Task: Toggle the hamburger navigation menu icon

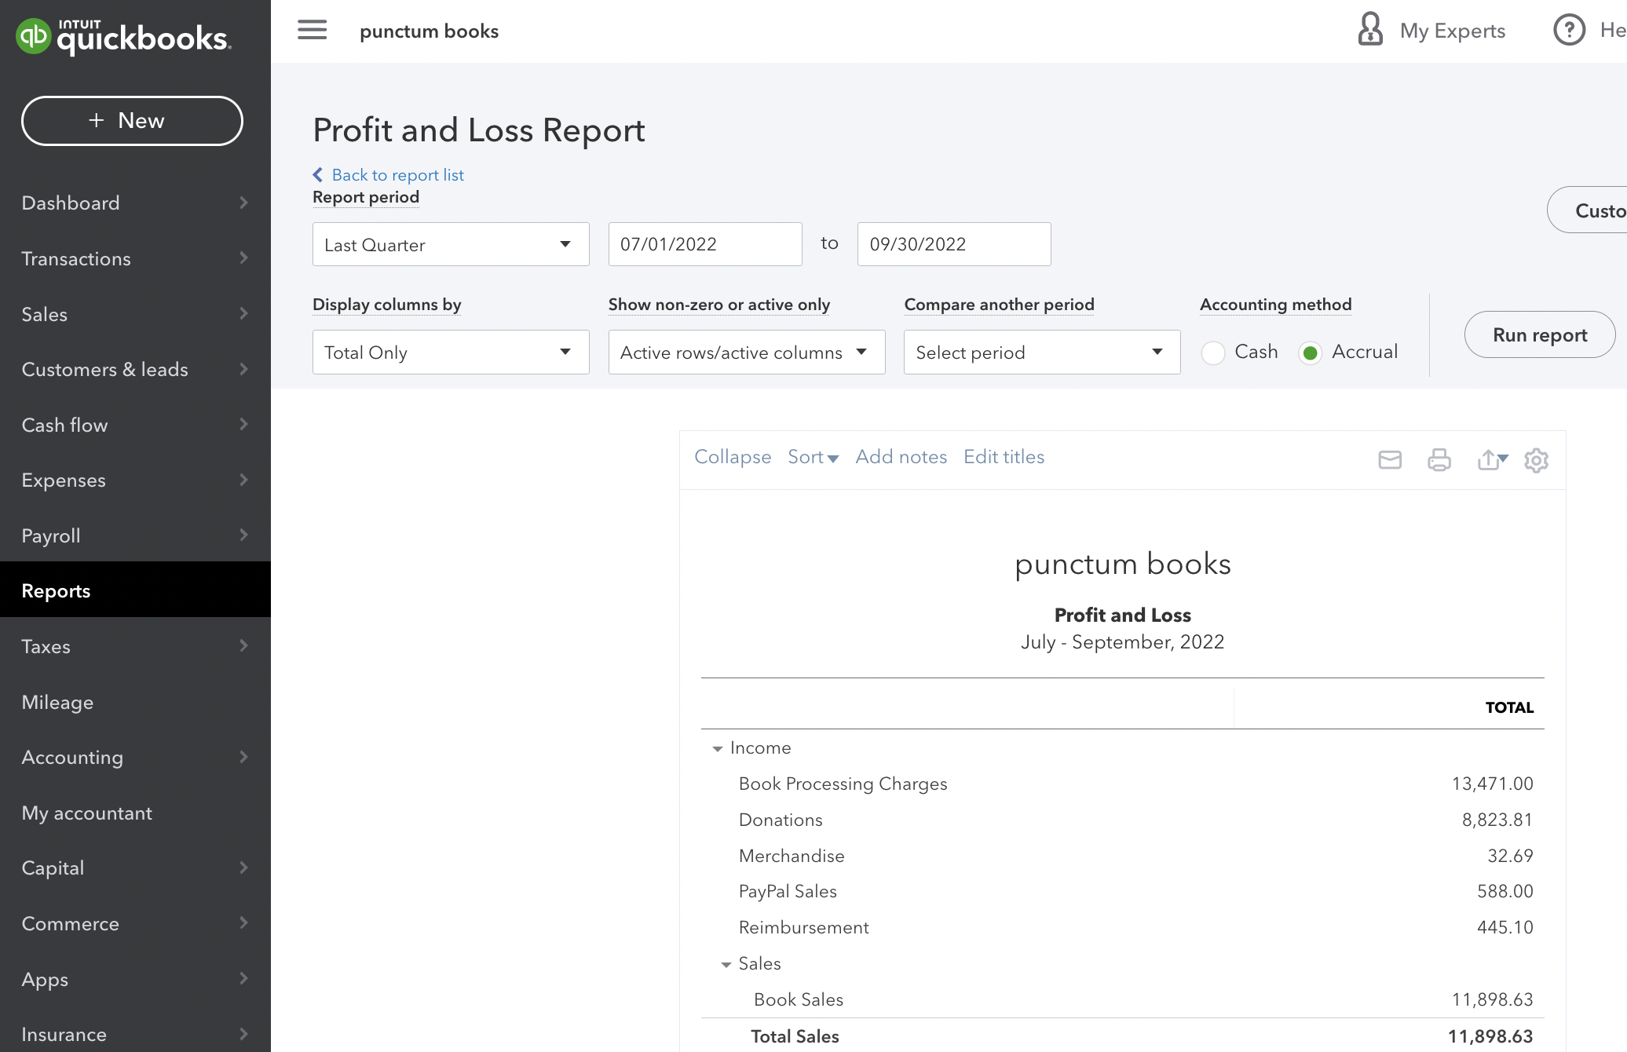Action: click(x=312, y=31)
